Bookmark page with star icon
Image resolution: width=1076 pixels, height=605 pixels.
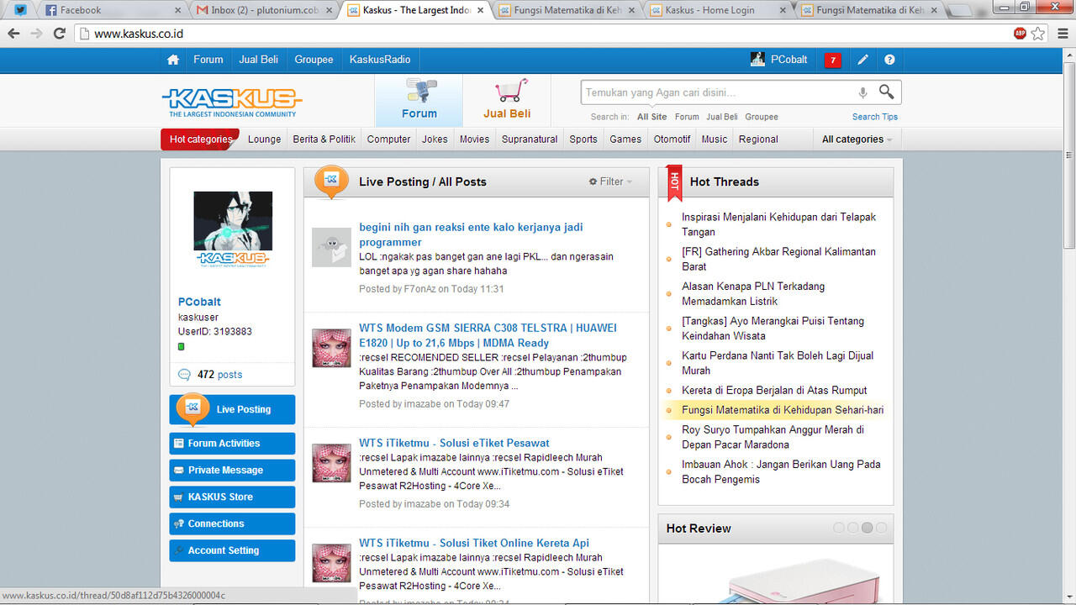(1038, 34)
